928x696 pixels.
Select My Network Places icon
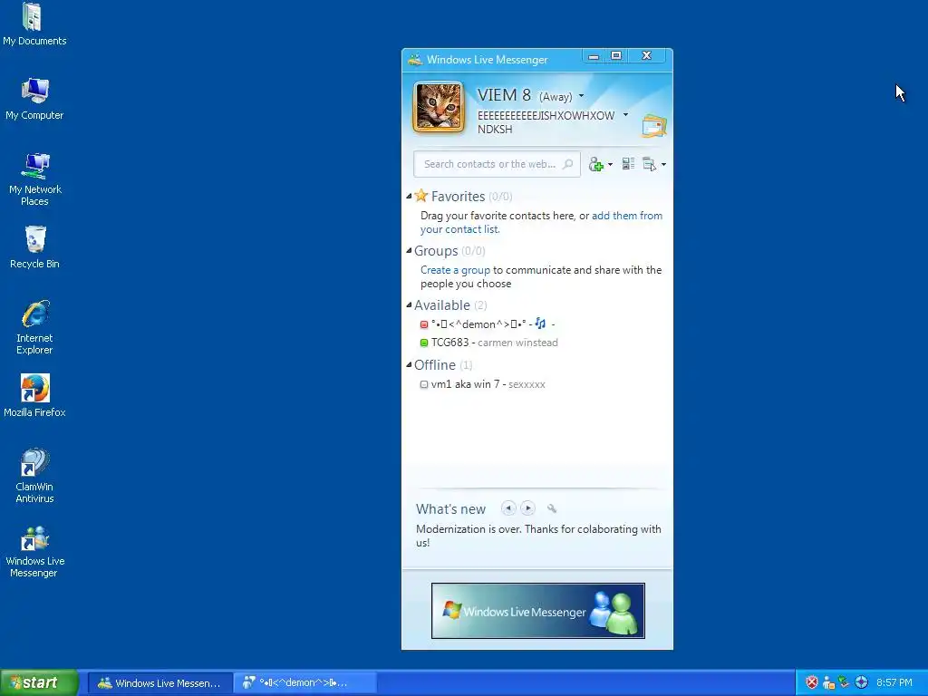(x=34, y=179)
